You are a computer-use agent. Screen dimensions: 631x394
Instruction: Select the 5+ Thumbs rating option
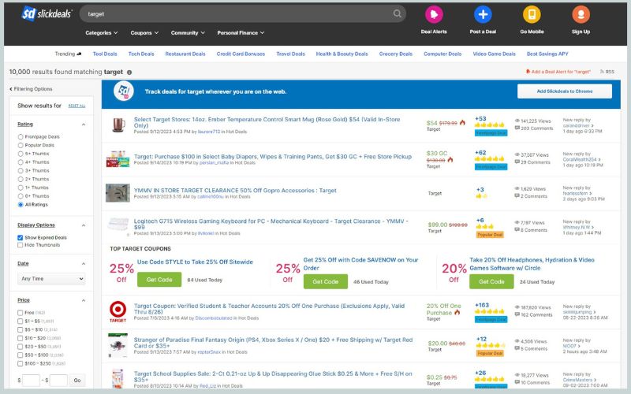21,154
